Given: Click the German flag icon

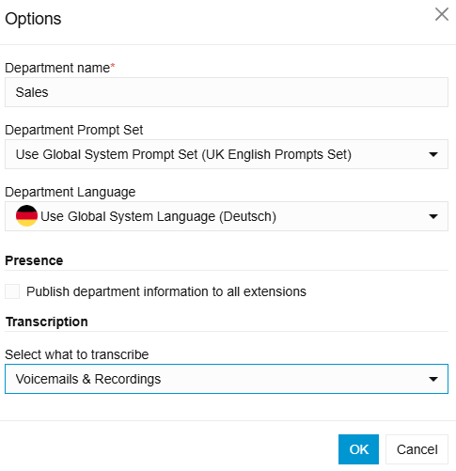Looking at the screenshot, I should coord(26,216).
